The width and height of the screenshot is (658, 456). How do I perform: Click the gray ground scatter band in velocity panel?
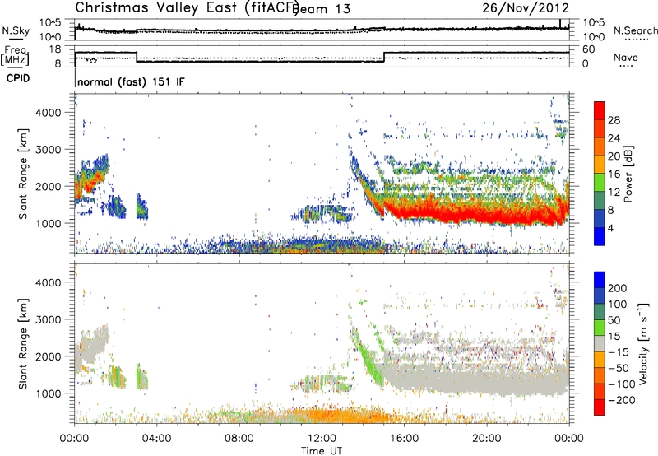[475, 380]
